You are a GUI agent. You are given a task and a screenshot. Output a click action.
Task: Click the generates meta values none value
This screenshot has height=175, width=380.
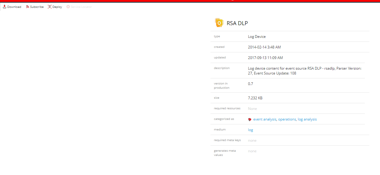point(252,151)
